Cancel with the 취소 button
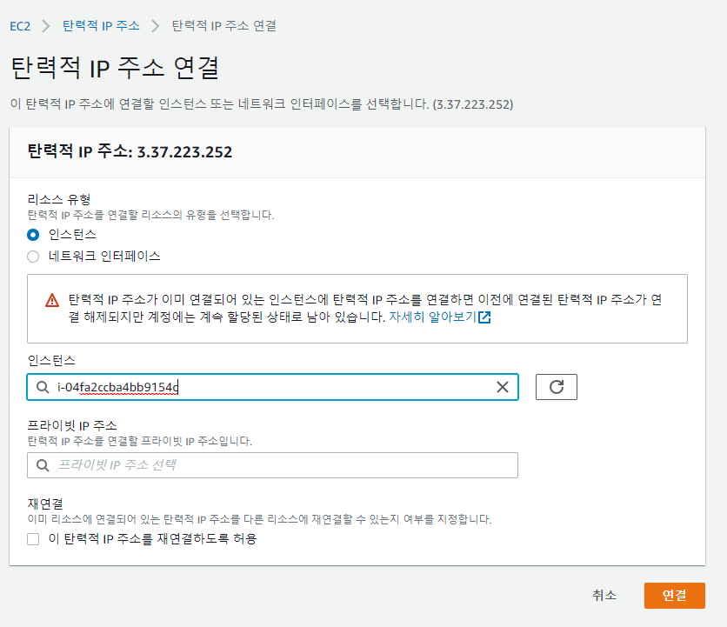The image size is (727, 627). pyautogui.click(x=604, y=596)
